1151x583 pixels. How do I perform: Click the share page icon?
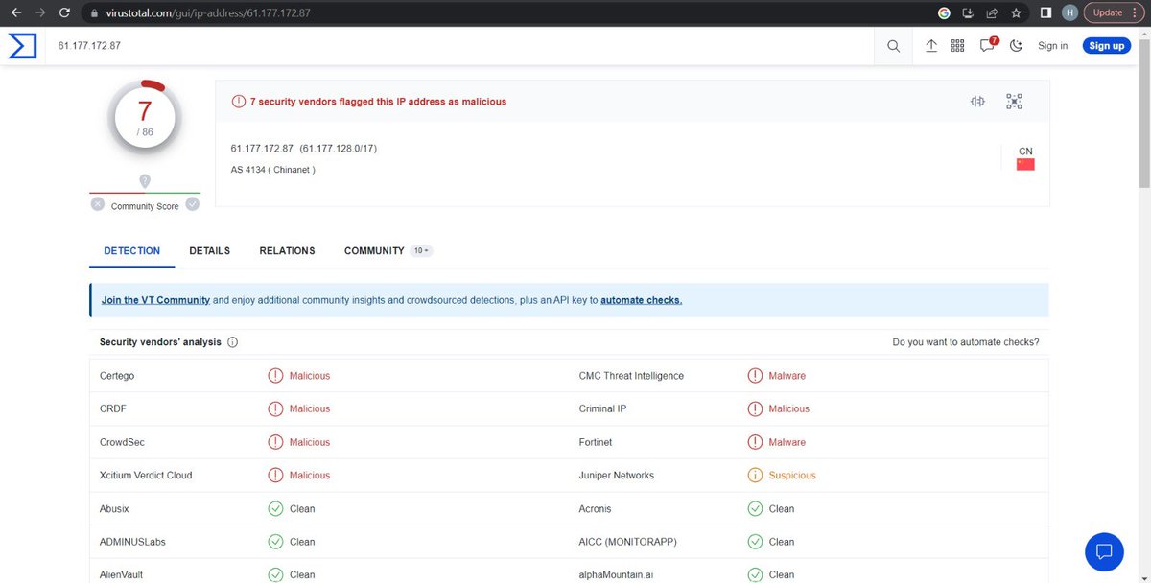(x=991, y=13)
